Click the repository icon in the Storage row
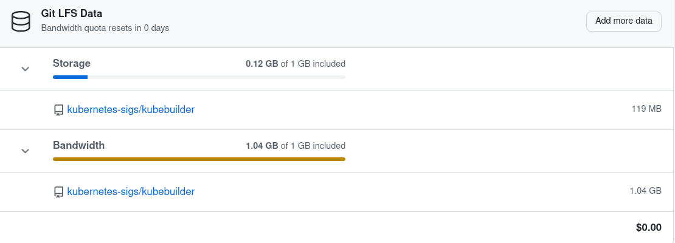This screenshot has width=675, height=243. point(58,110)
